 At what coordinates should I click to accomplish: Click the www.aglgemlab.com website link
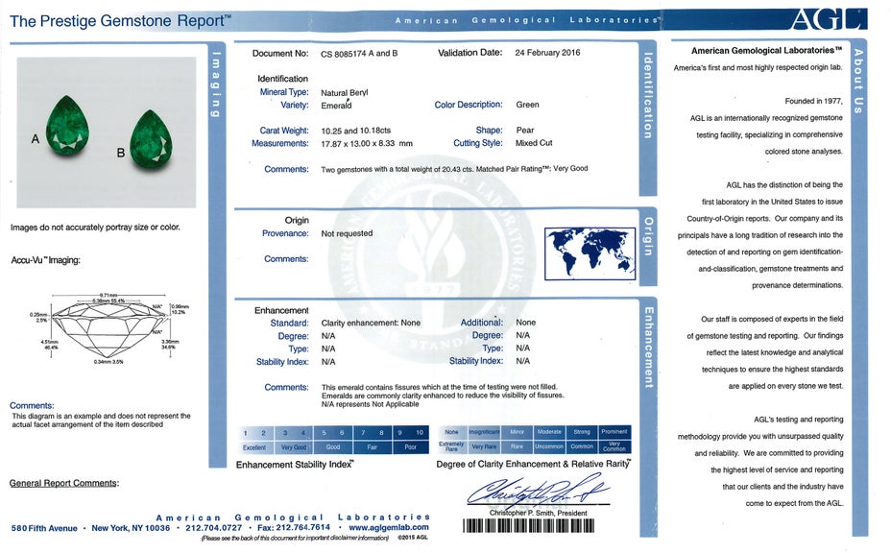pos(389,528)
